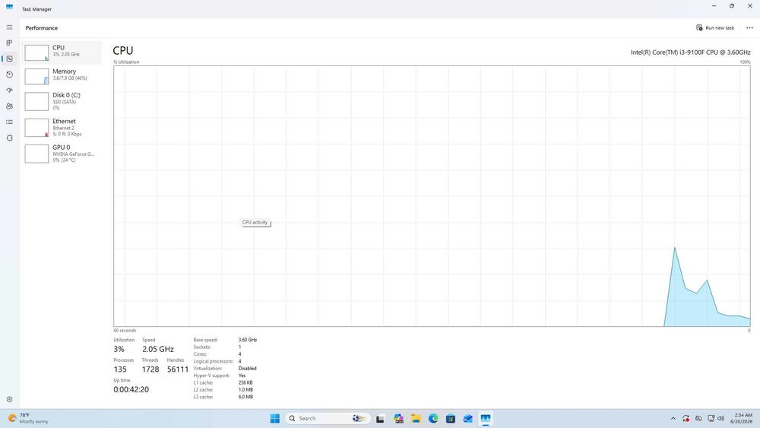Select the Disk 0 (C:) performance item

[x=62, y=101]
